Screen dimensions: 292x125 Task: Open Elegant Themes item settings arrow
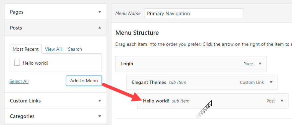click(x=271, y=82)
